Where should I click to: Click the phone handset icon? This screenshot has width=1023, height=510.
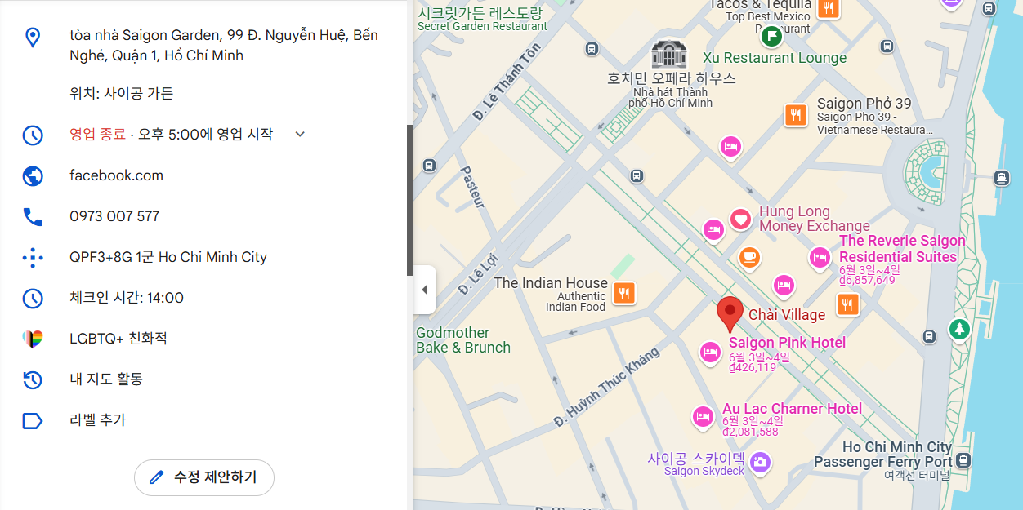[x=33, y=216]
